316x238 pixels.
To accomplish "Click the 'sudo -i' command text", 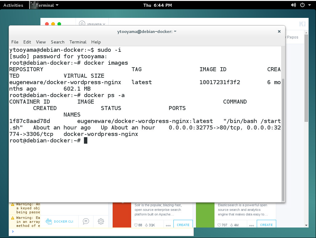I will (109, 50).
